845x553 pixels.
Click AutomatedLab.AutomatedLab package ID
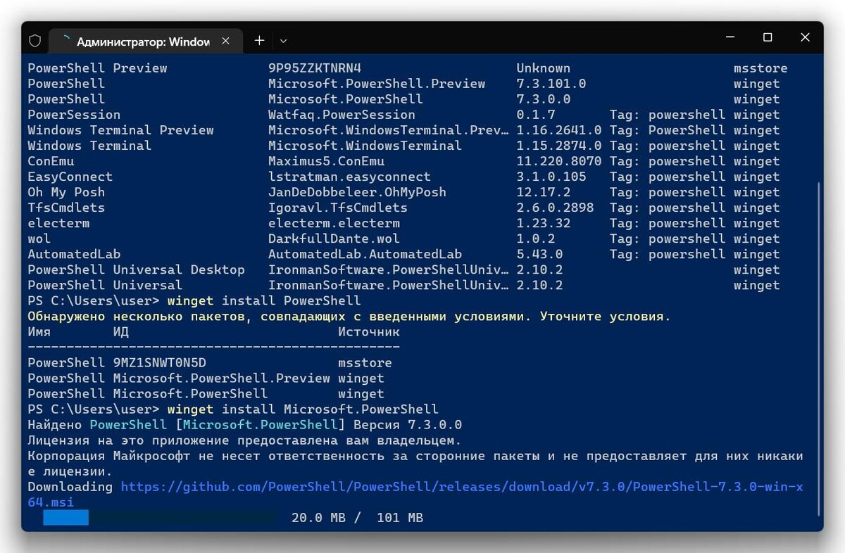[365, 254]
